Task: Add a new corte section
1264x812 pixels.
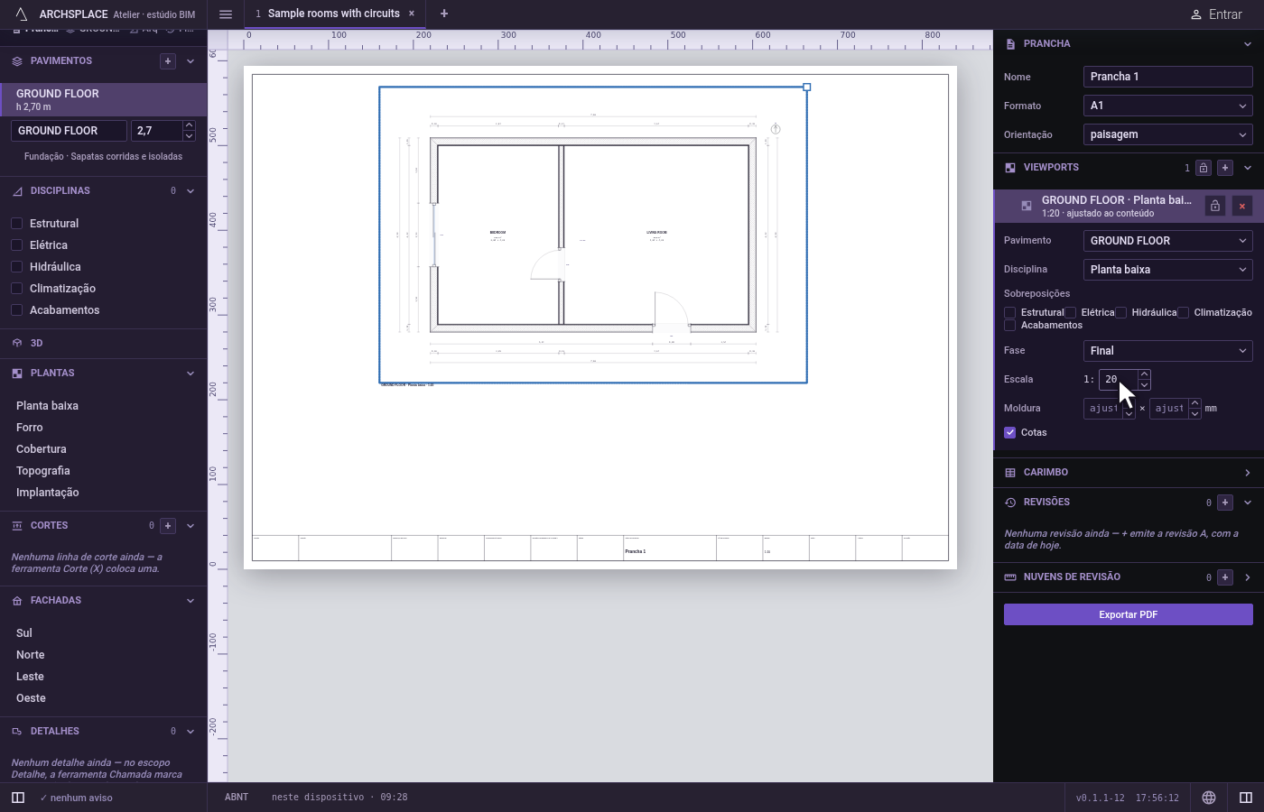Action: pos(167,525)
